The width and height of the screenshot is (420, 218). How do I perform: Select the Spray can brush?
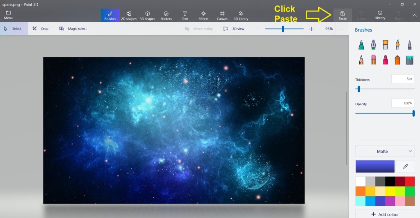(x=397, y=60)
